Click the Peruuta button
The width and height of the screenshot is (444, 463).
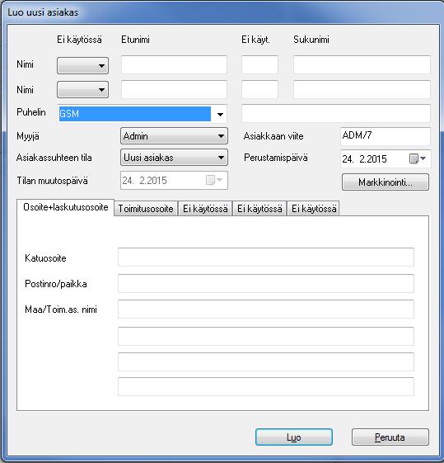390,437
